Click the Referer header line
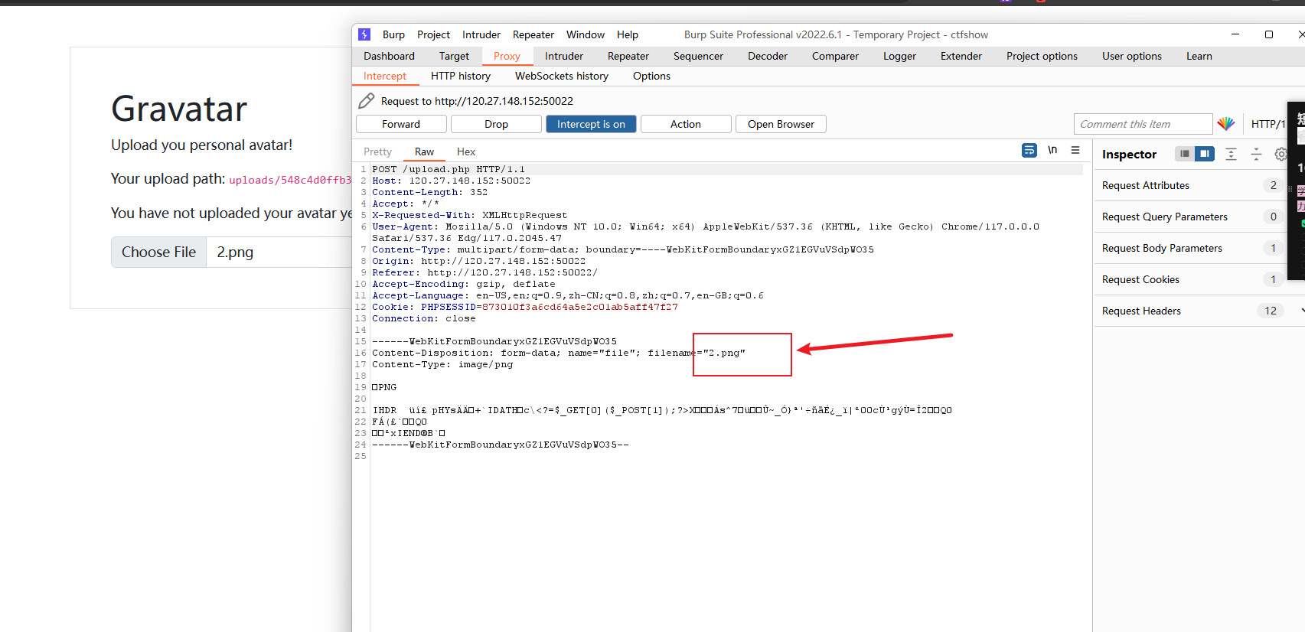Viewport: 1305px width, 632px height. (484, 272)
